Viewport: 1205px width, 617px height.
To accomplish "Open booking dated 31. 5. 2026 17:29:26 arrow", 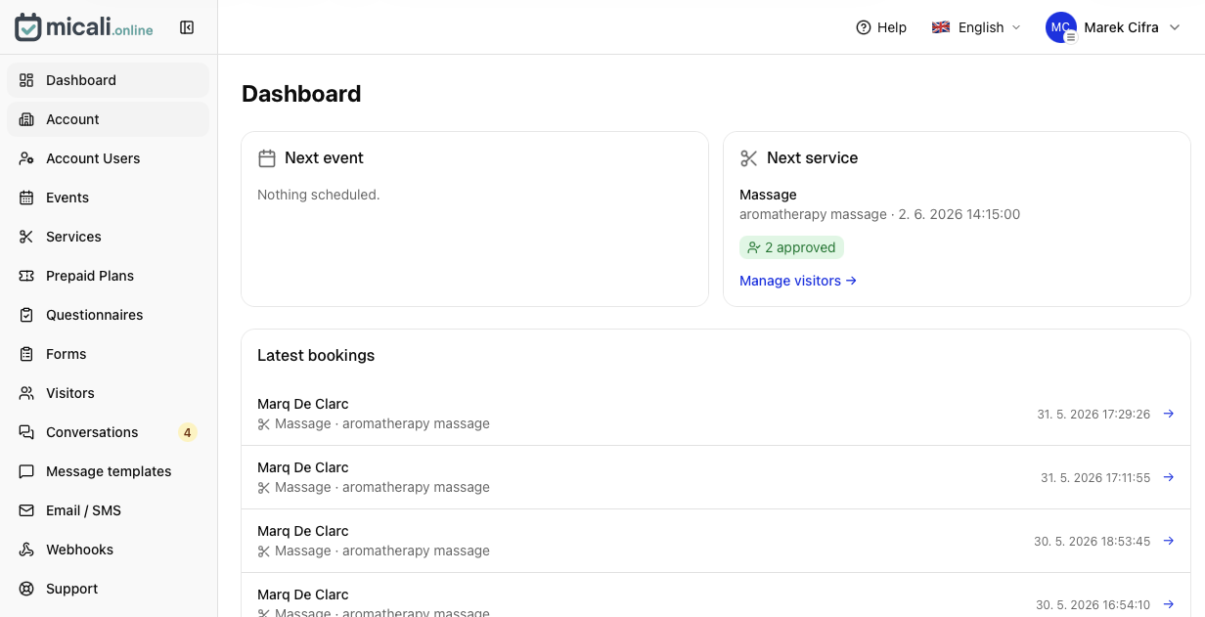I will click(x=1169, y=414).
